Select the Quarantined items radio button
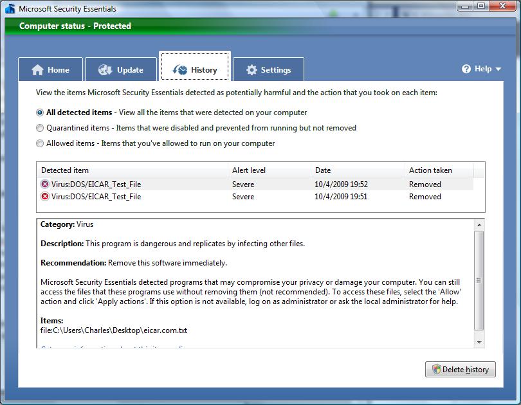Viewport: 521px width, 405px height. pyautogui.click(x=40, y=128)
